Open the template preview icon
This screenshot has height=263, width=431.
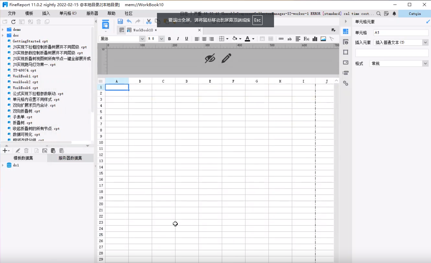coord(106,25)
